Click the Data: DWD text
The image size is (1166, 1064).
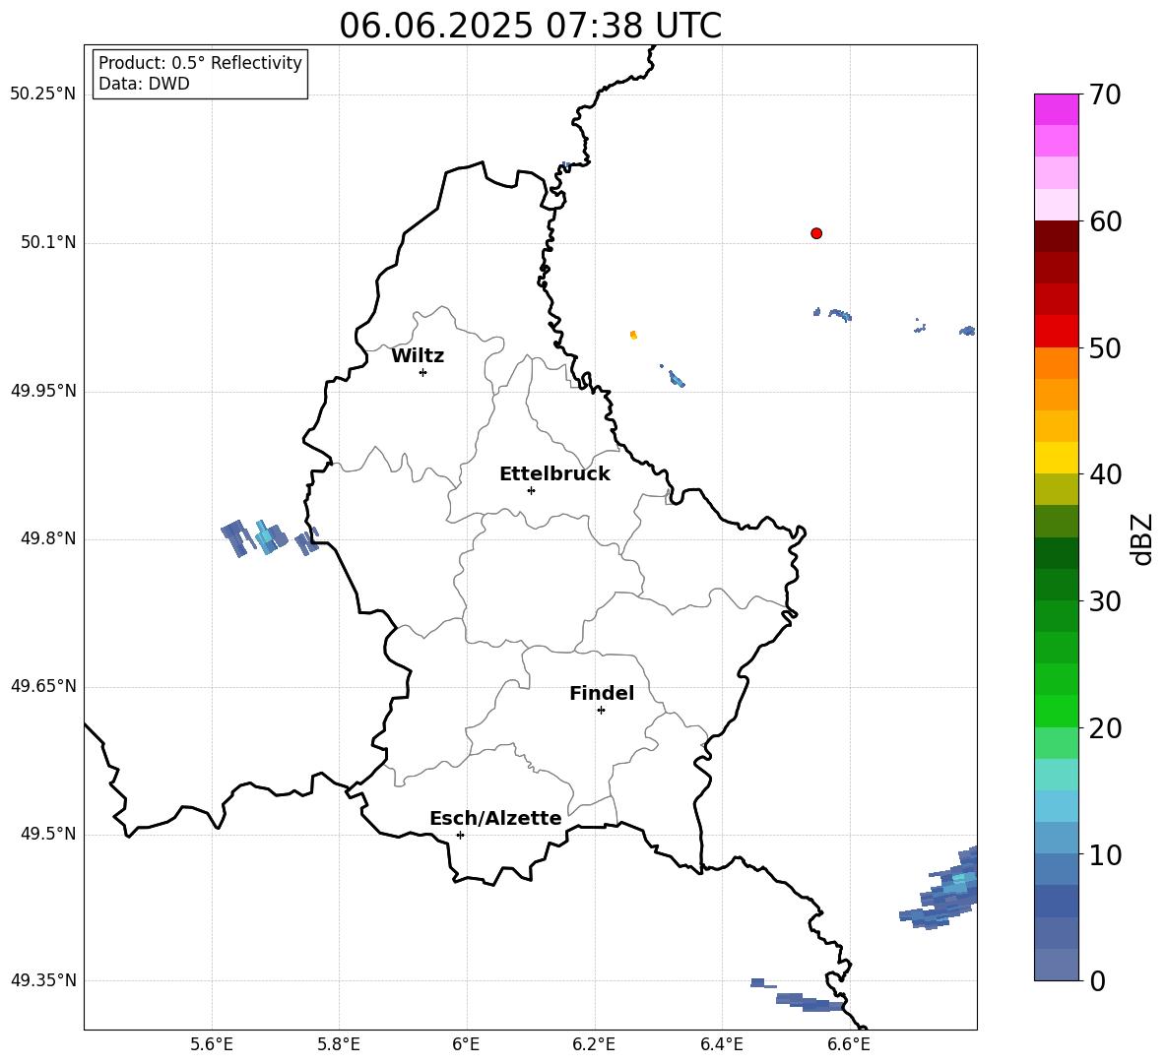[x=144, y=84]
